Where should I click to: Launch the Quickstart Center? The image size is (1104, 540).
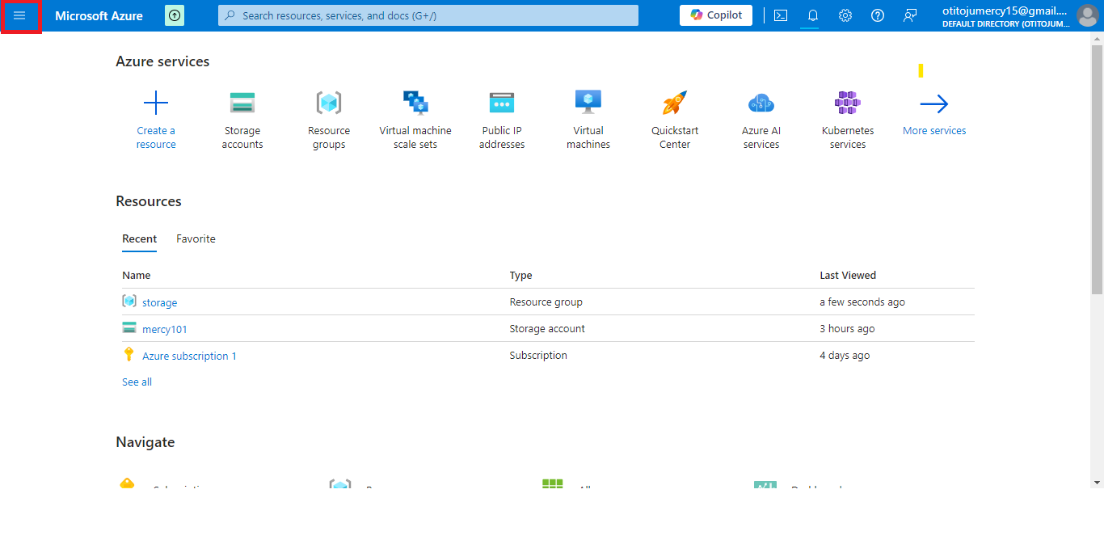coord(674,103)
